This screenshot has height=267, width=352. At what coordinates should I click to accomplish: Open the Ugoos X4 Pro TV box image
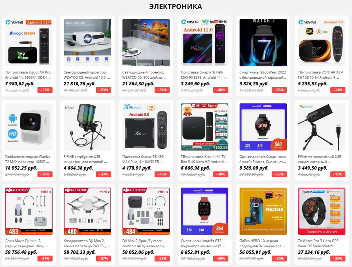[29, 43]
